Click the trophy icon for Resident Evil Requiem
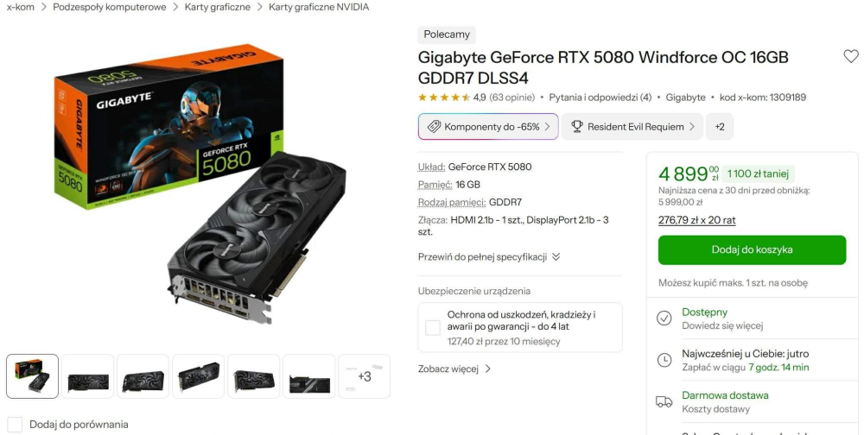This screenshot has width=864, height=435. 577,127
